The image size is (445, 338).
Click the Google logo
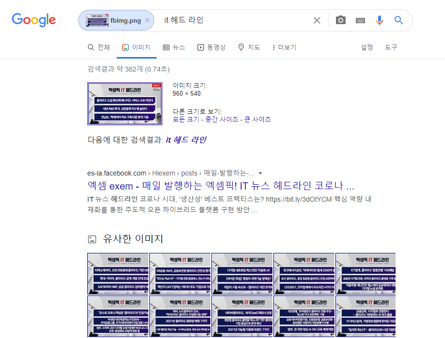pos(33,20)
